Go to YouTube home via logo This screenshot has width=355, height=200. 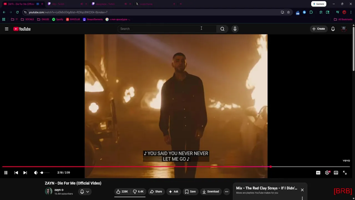click(22, 29)
